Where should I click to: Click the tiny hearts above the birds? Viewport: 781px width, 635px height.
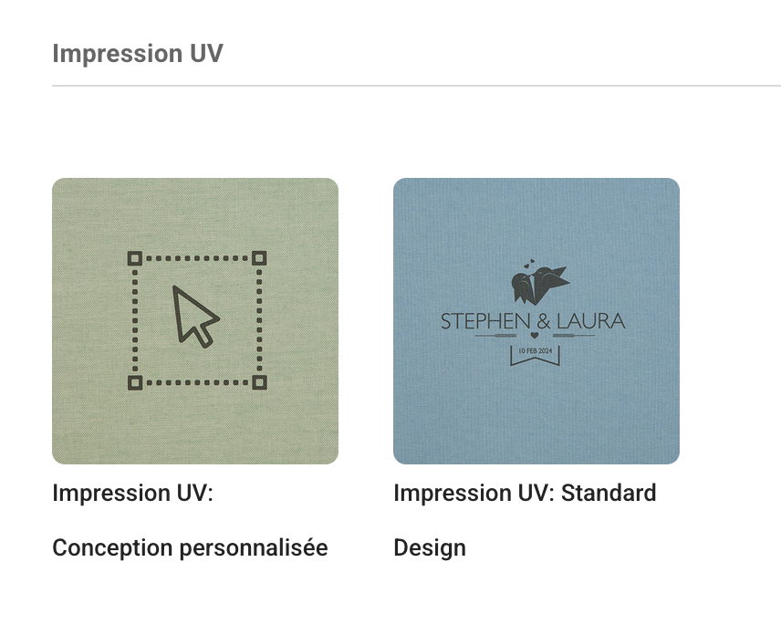(x=529, y=263)
